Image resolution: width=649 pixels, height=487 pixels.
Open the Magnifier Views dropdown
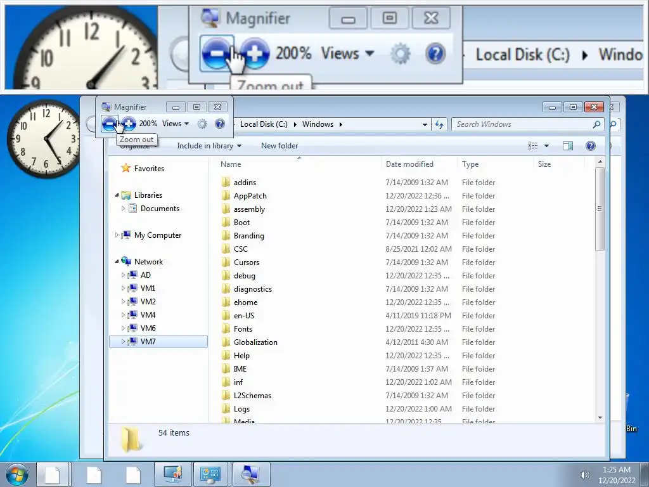pos(176,124)
